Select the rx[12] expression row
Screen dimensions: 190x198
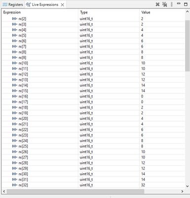pyautogui.click(x=93, y=74)
